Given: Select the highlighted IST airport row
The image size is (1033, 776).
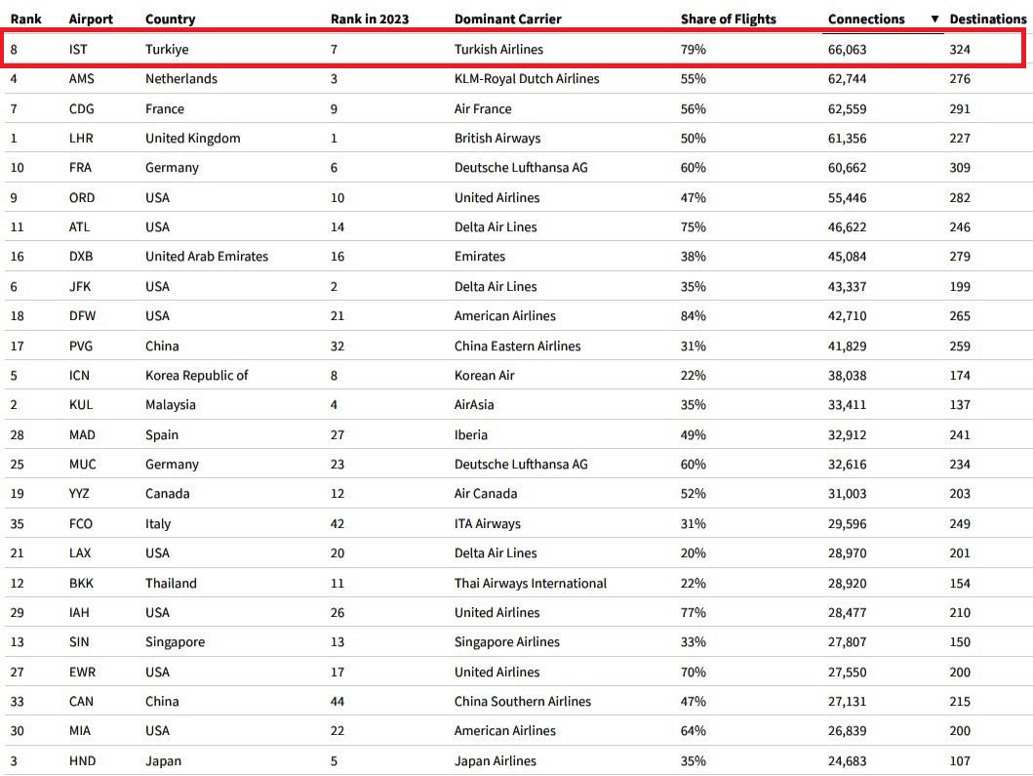Looking at the screenshot, I should click(512, 49).
